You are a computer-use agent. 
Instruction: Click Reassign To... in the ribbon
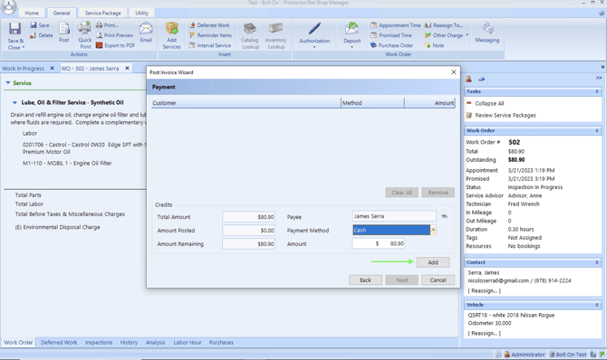444,25
